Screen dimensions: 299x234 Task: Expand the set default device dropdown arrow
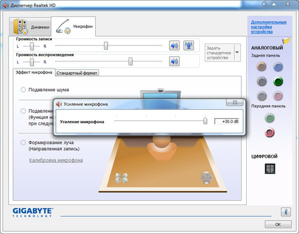237,52
